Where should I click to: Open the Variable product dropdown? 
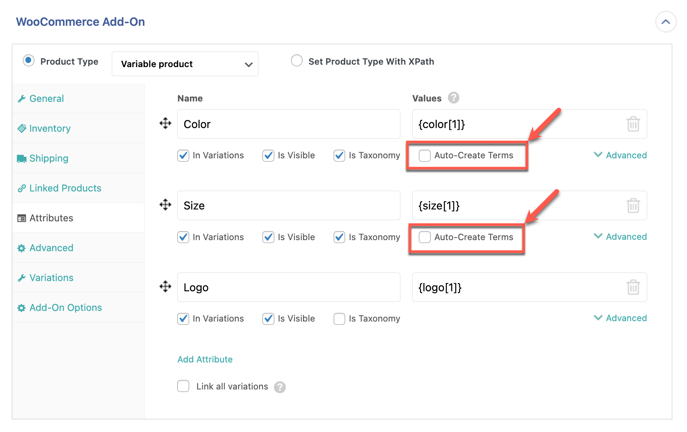[x=185, y=64]
